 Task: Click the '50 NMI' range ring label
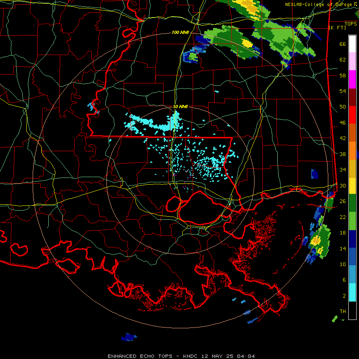point(180,107)
